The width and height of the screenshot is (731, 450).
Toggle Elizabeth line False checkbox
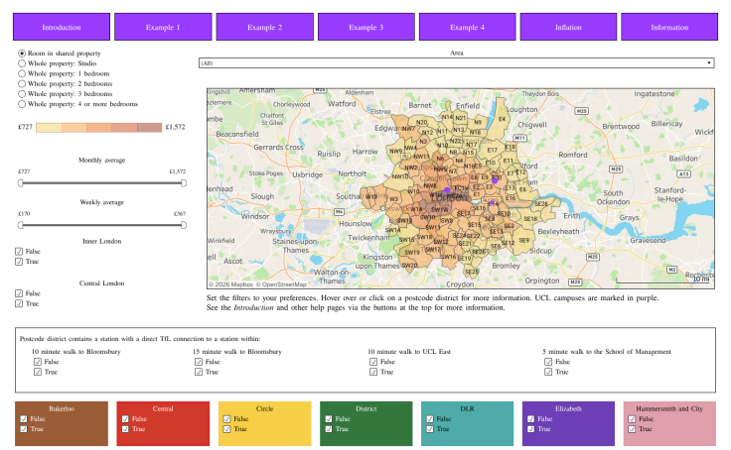531,419
